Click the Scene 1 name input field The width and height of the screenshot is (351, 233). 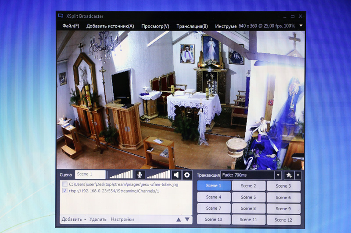(x=90, y=174)
